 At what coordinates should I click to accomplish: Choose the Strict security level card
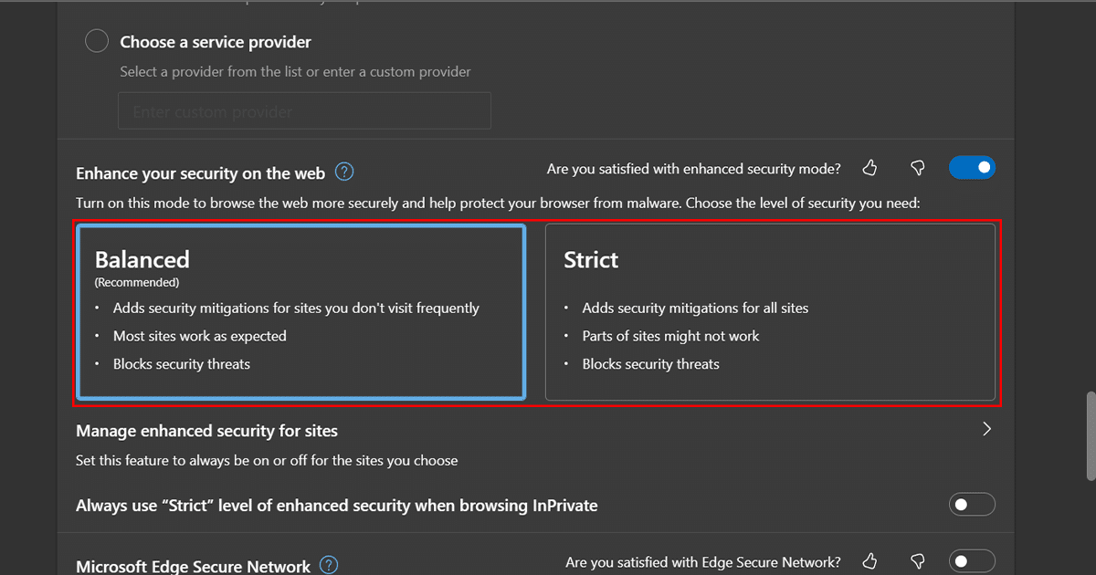[x=769, y=312]
